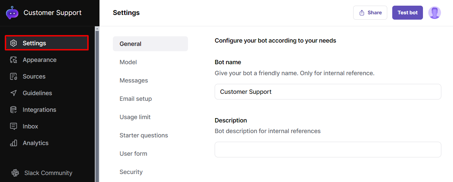Image resolution: width=453 pixels, height=182 pixels.
Task: Open Starter questions settings
Action: pos(144,135)
